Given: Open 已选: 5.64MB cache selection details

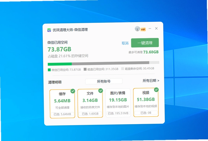Looking at the screenshot, I should pos(62,114).
